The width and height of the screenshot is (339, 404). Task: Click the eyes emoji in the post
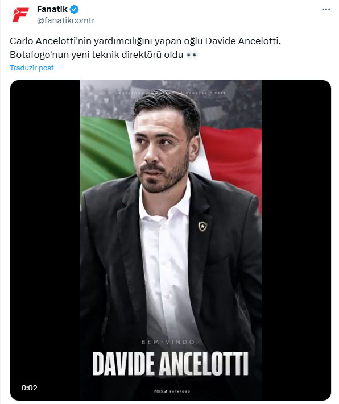pyautogui.click(x=192, y=55)
